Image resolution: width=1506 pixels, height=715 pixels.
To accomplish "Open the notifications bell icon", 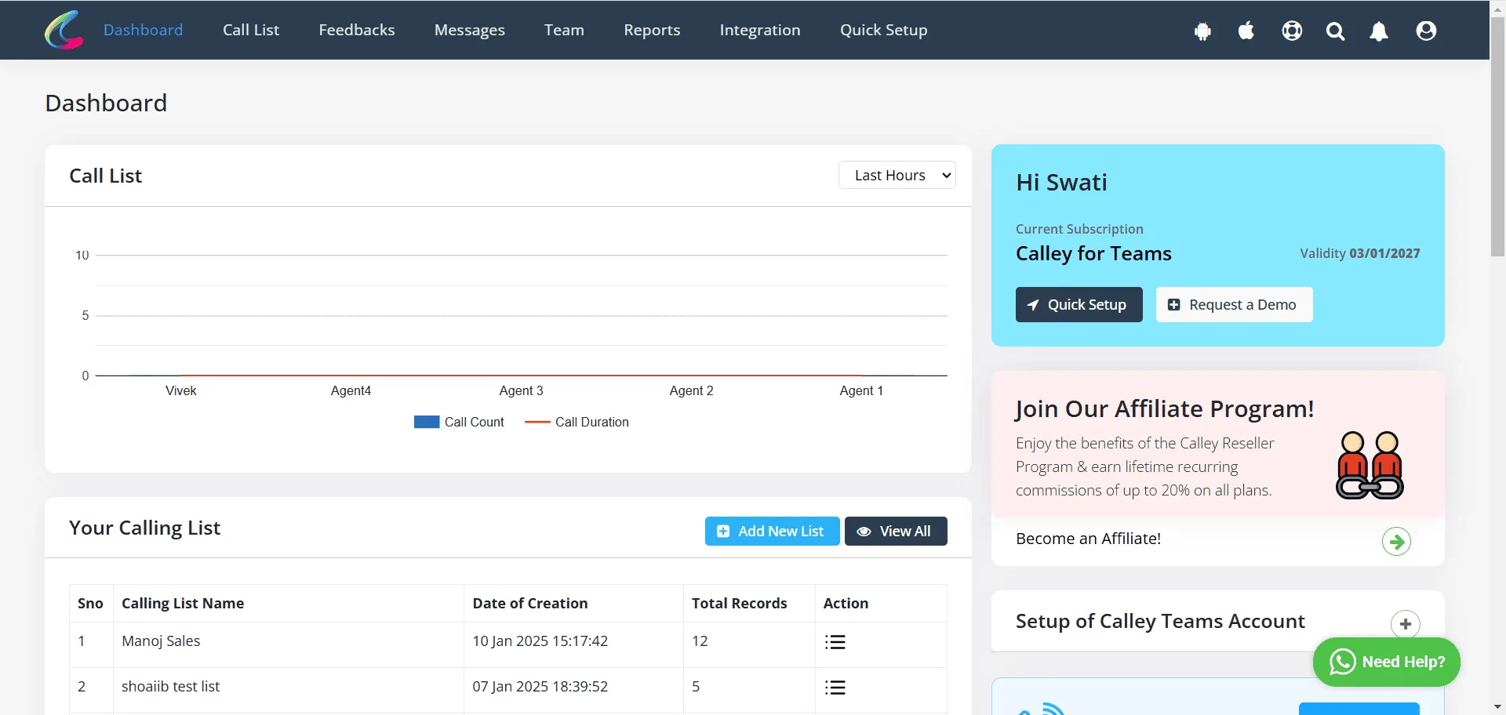I will [1379, 31].
